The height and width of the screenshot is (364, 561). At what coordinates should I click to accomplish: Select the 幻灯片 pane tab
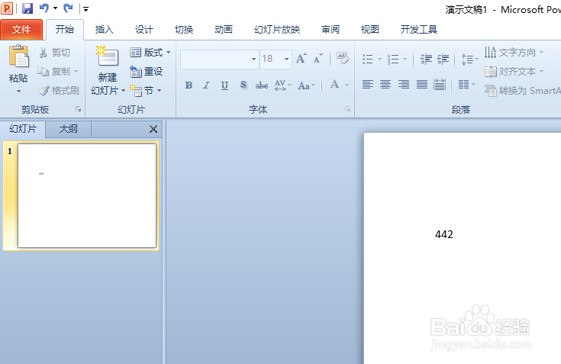pos(23,129)
